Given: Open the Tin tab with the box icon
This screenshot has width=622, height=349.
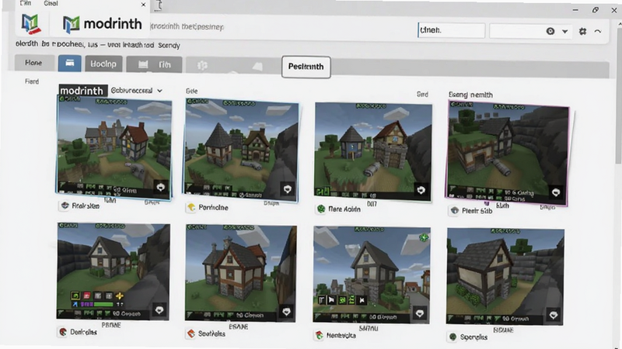Looking at the screenshot, I should 154,64.
